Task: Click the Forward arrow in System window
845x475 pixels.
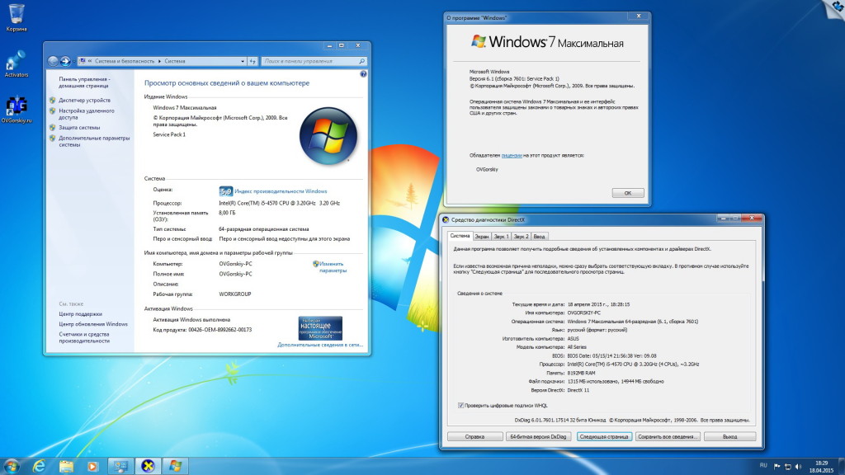Action: click(x=65, y=61)
